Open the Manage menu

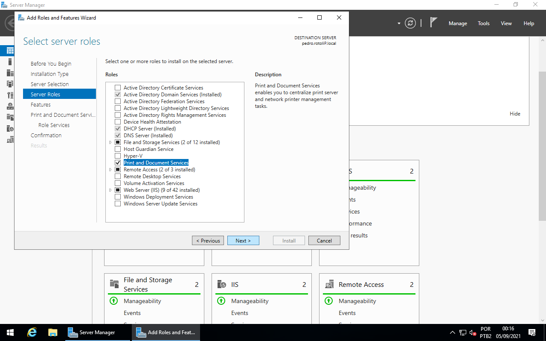pos(458,23)
